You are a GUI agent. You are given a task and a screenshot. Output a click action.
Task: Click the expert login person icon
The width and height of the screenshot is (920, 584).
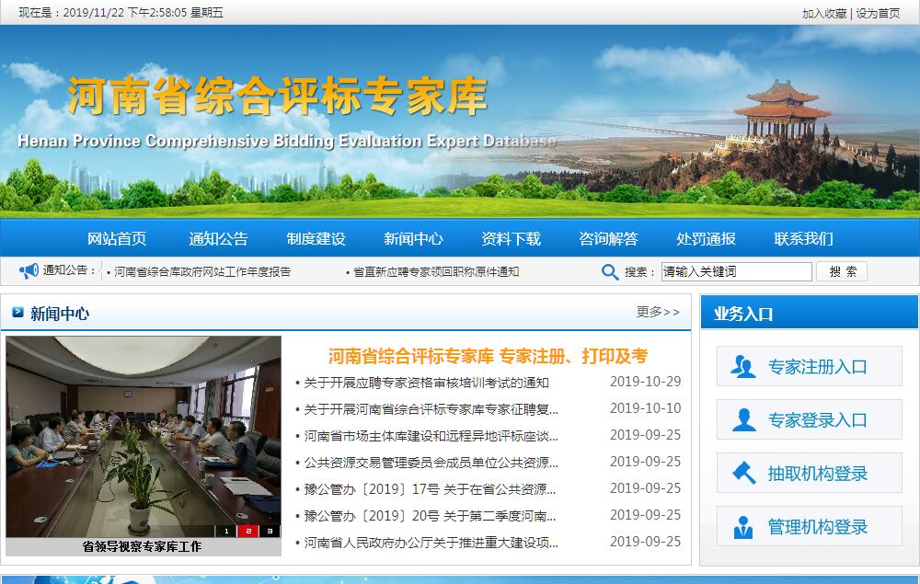[x=742, y=420]
